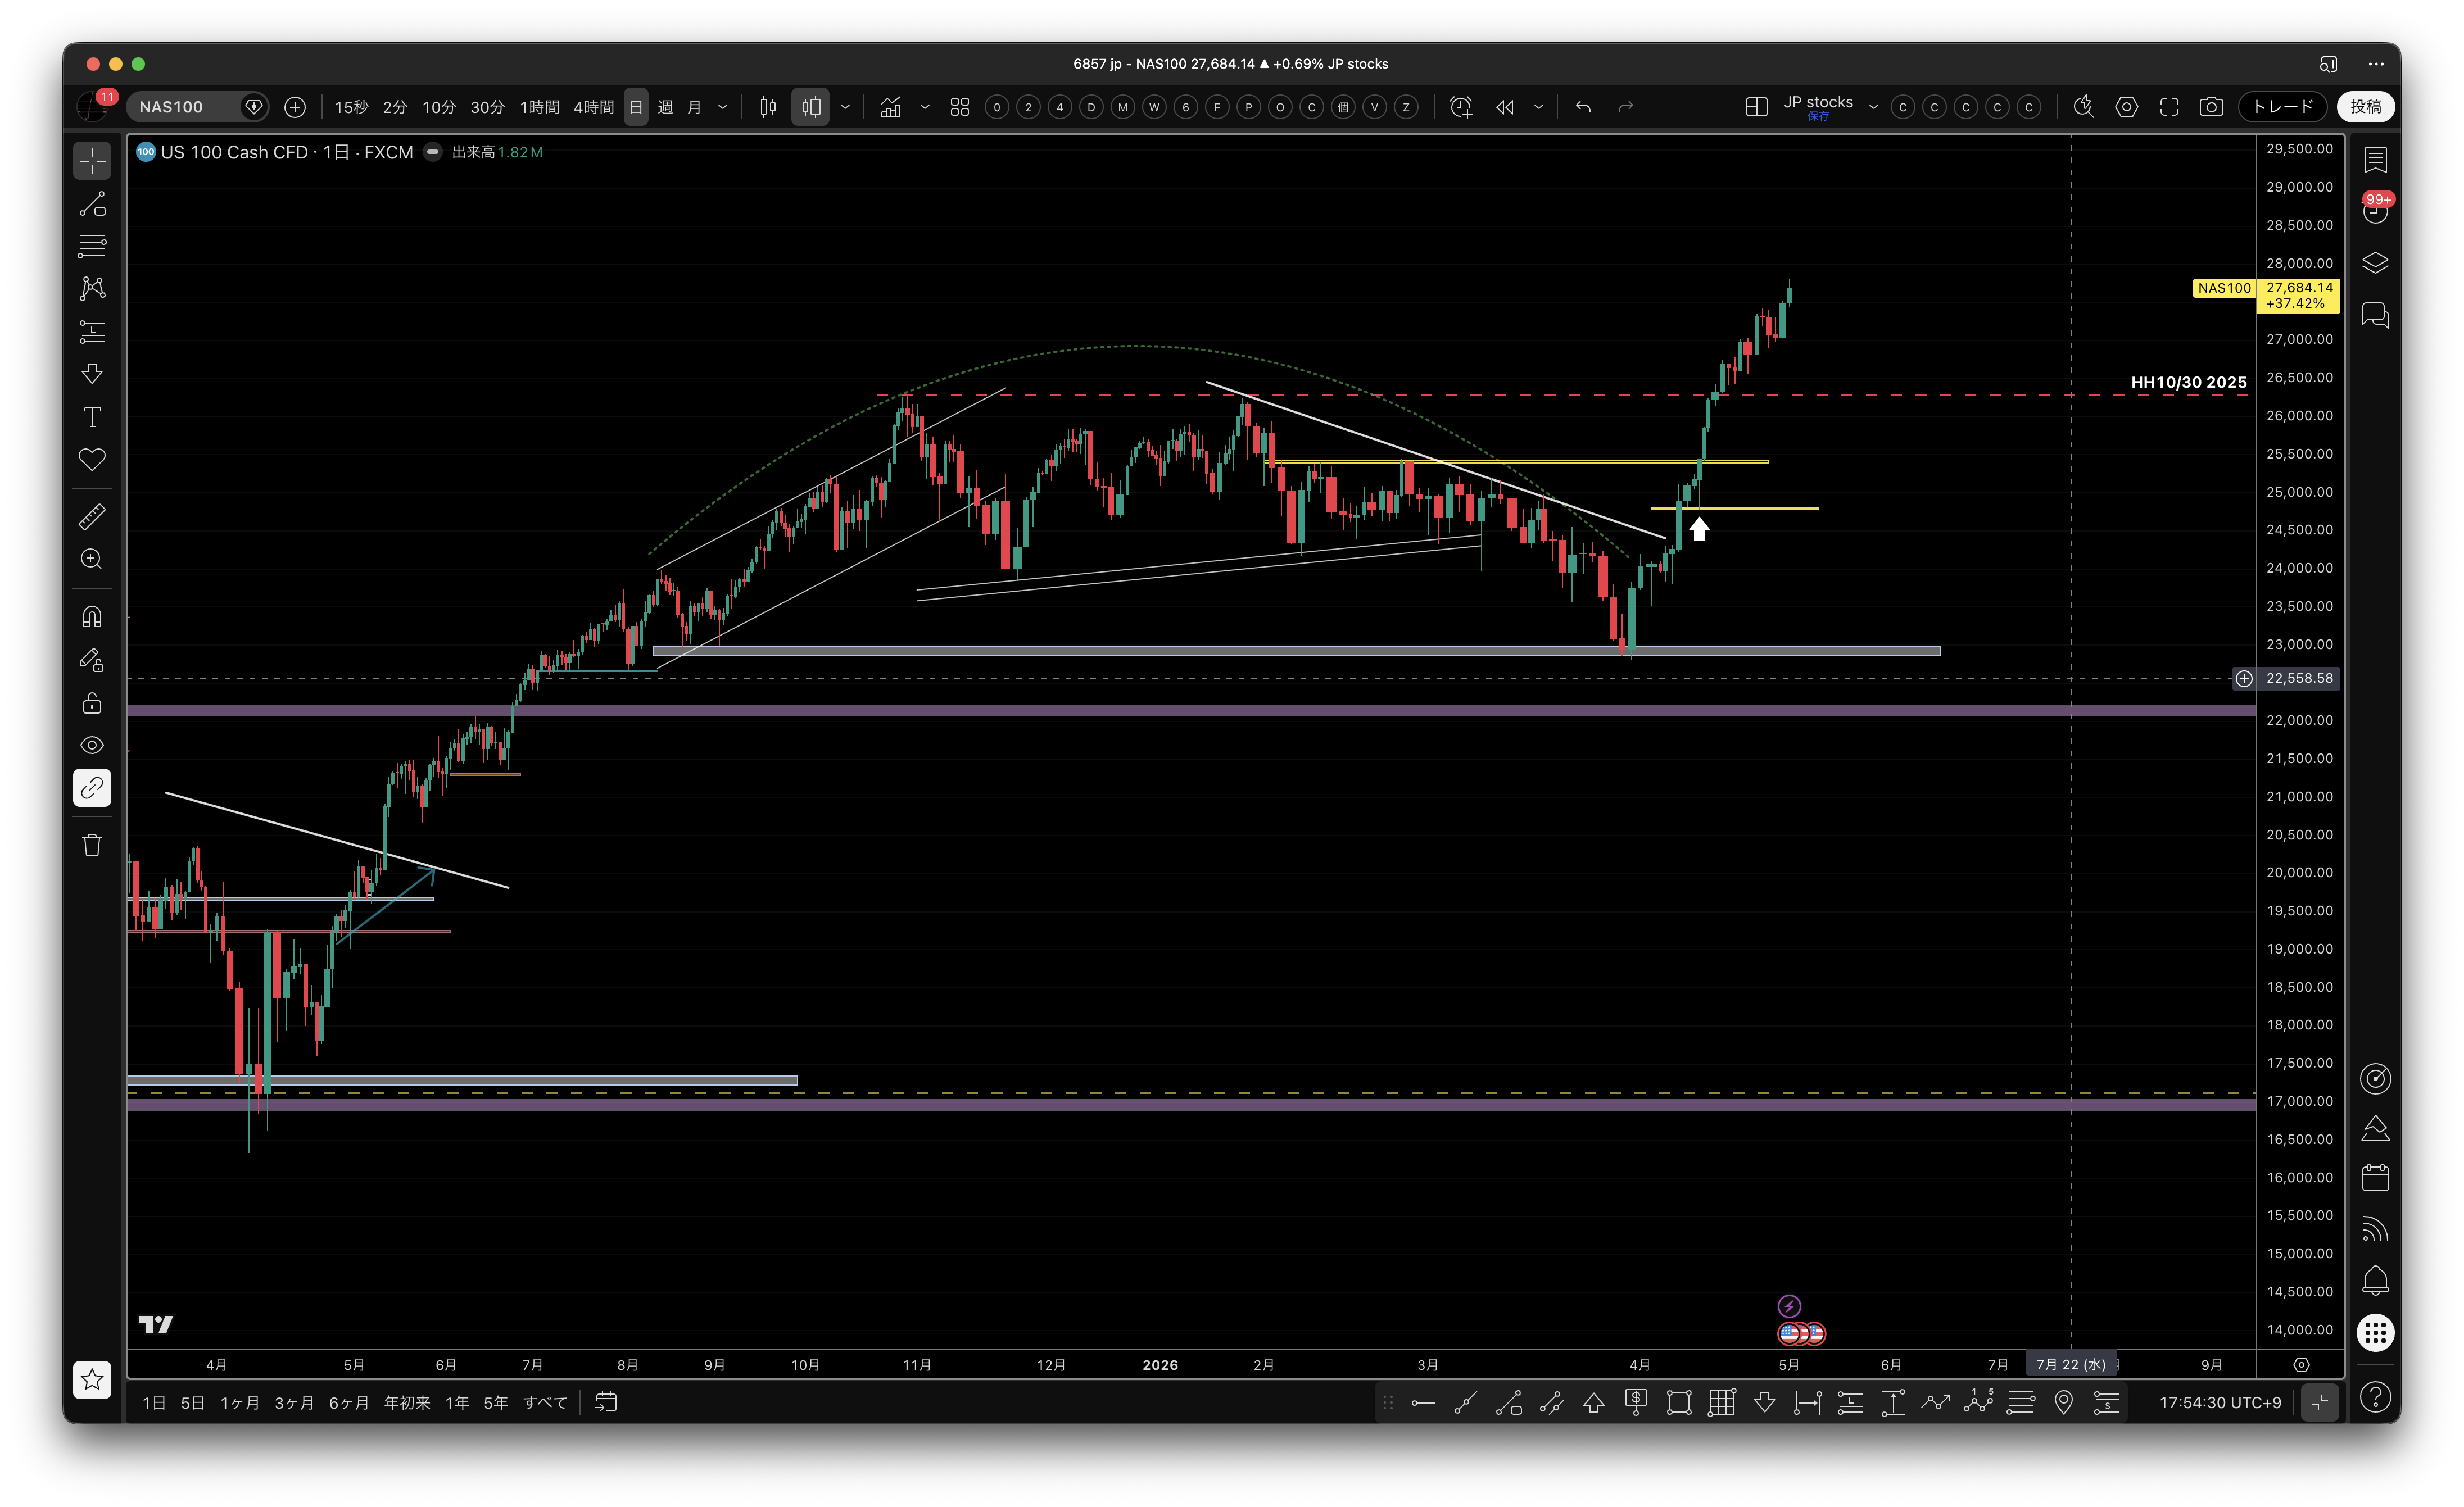Image resolution: width=2464 pixels, height=1507 pixels.
Task: Start bar replay with rewind icon
Action: 1505,107
